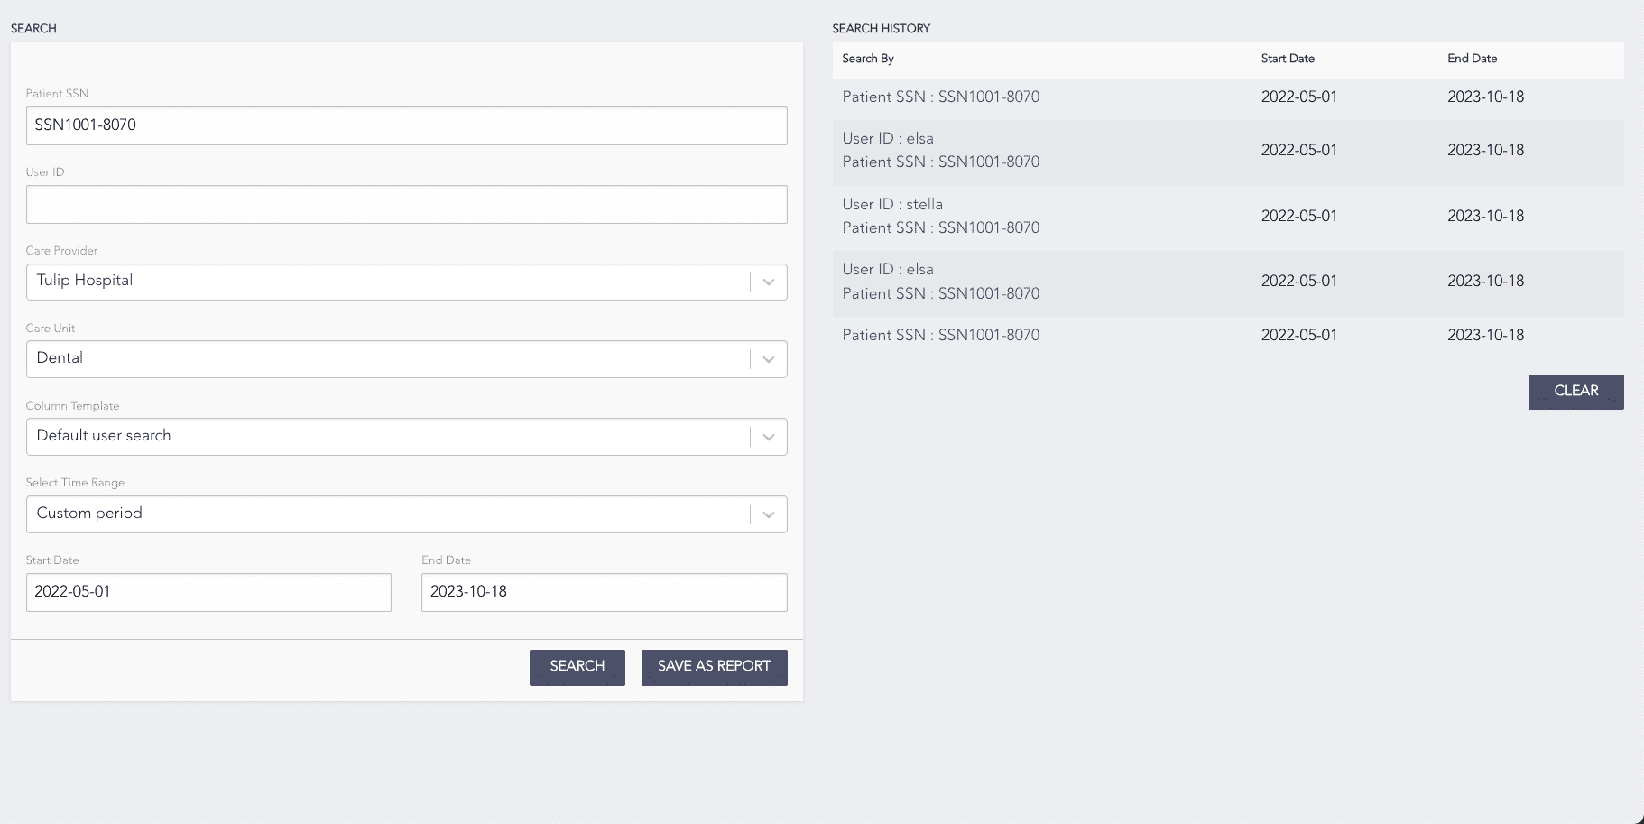Click the Start Date column header in history
The width and height of the screenshot is (1644, 824).
coord(1288,59)
